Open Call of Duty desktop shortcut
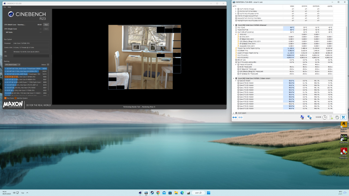Viewport: 349px width, 196px height. point(344,139)
